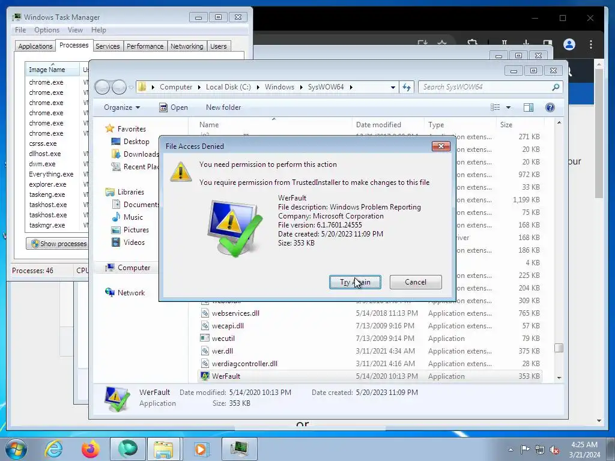Click the muted volume tray icon
Viewport: 615px width, 461px height.
click(554, 450)
